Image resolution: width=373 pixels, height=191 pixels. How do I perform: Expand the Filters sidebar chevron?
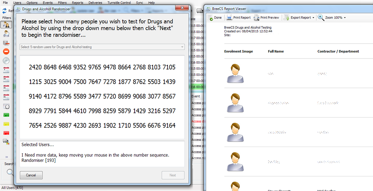(x=6, y=157)
